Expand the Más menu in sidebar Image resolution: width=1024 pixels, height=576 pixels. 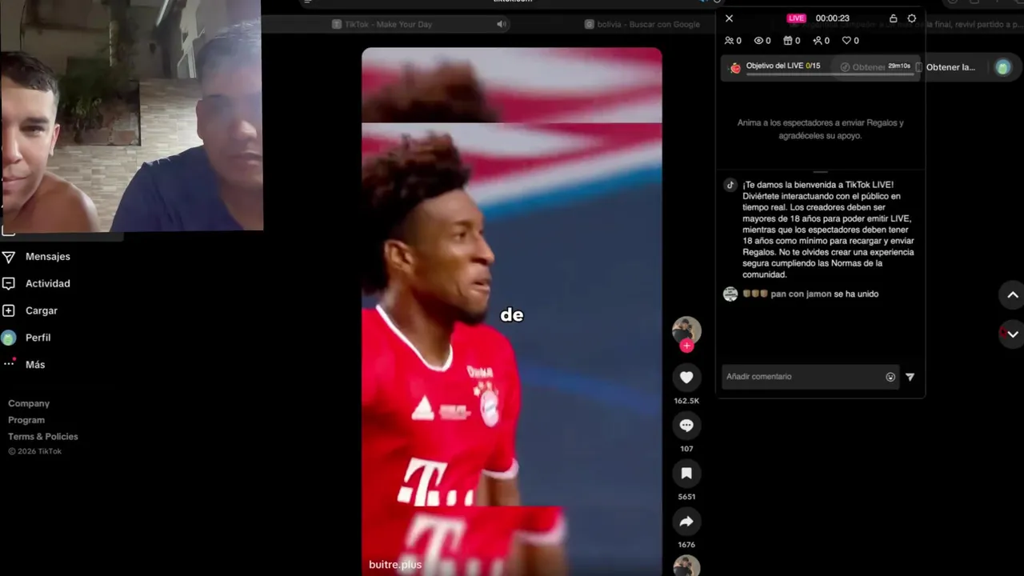point(35,365)
